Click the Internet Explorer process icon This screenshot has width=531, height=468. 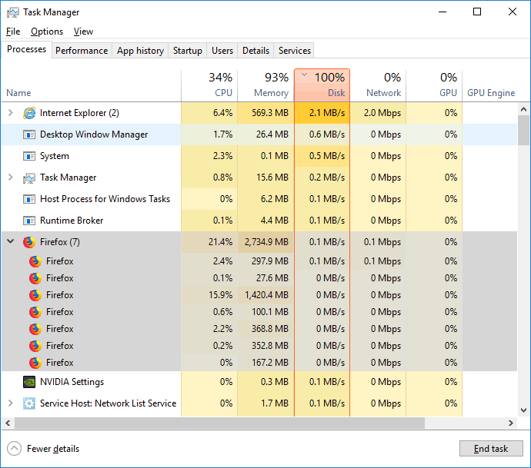(29, 113)
